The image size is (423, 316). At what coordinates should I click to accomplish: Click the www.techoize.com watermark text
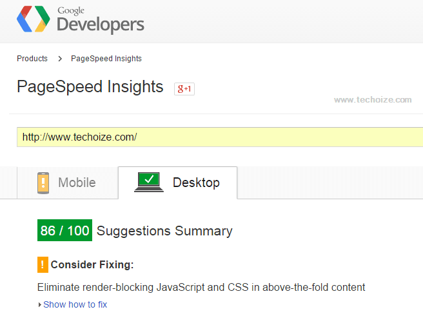[x=373, y=100]
